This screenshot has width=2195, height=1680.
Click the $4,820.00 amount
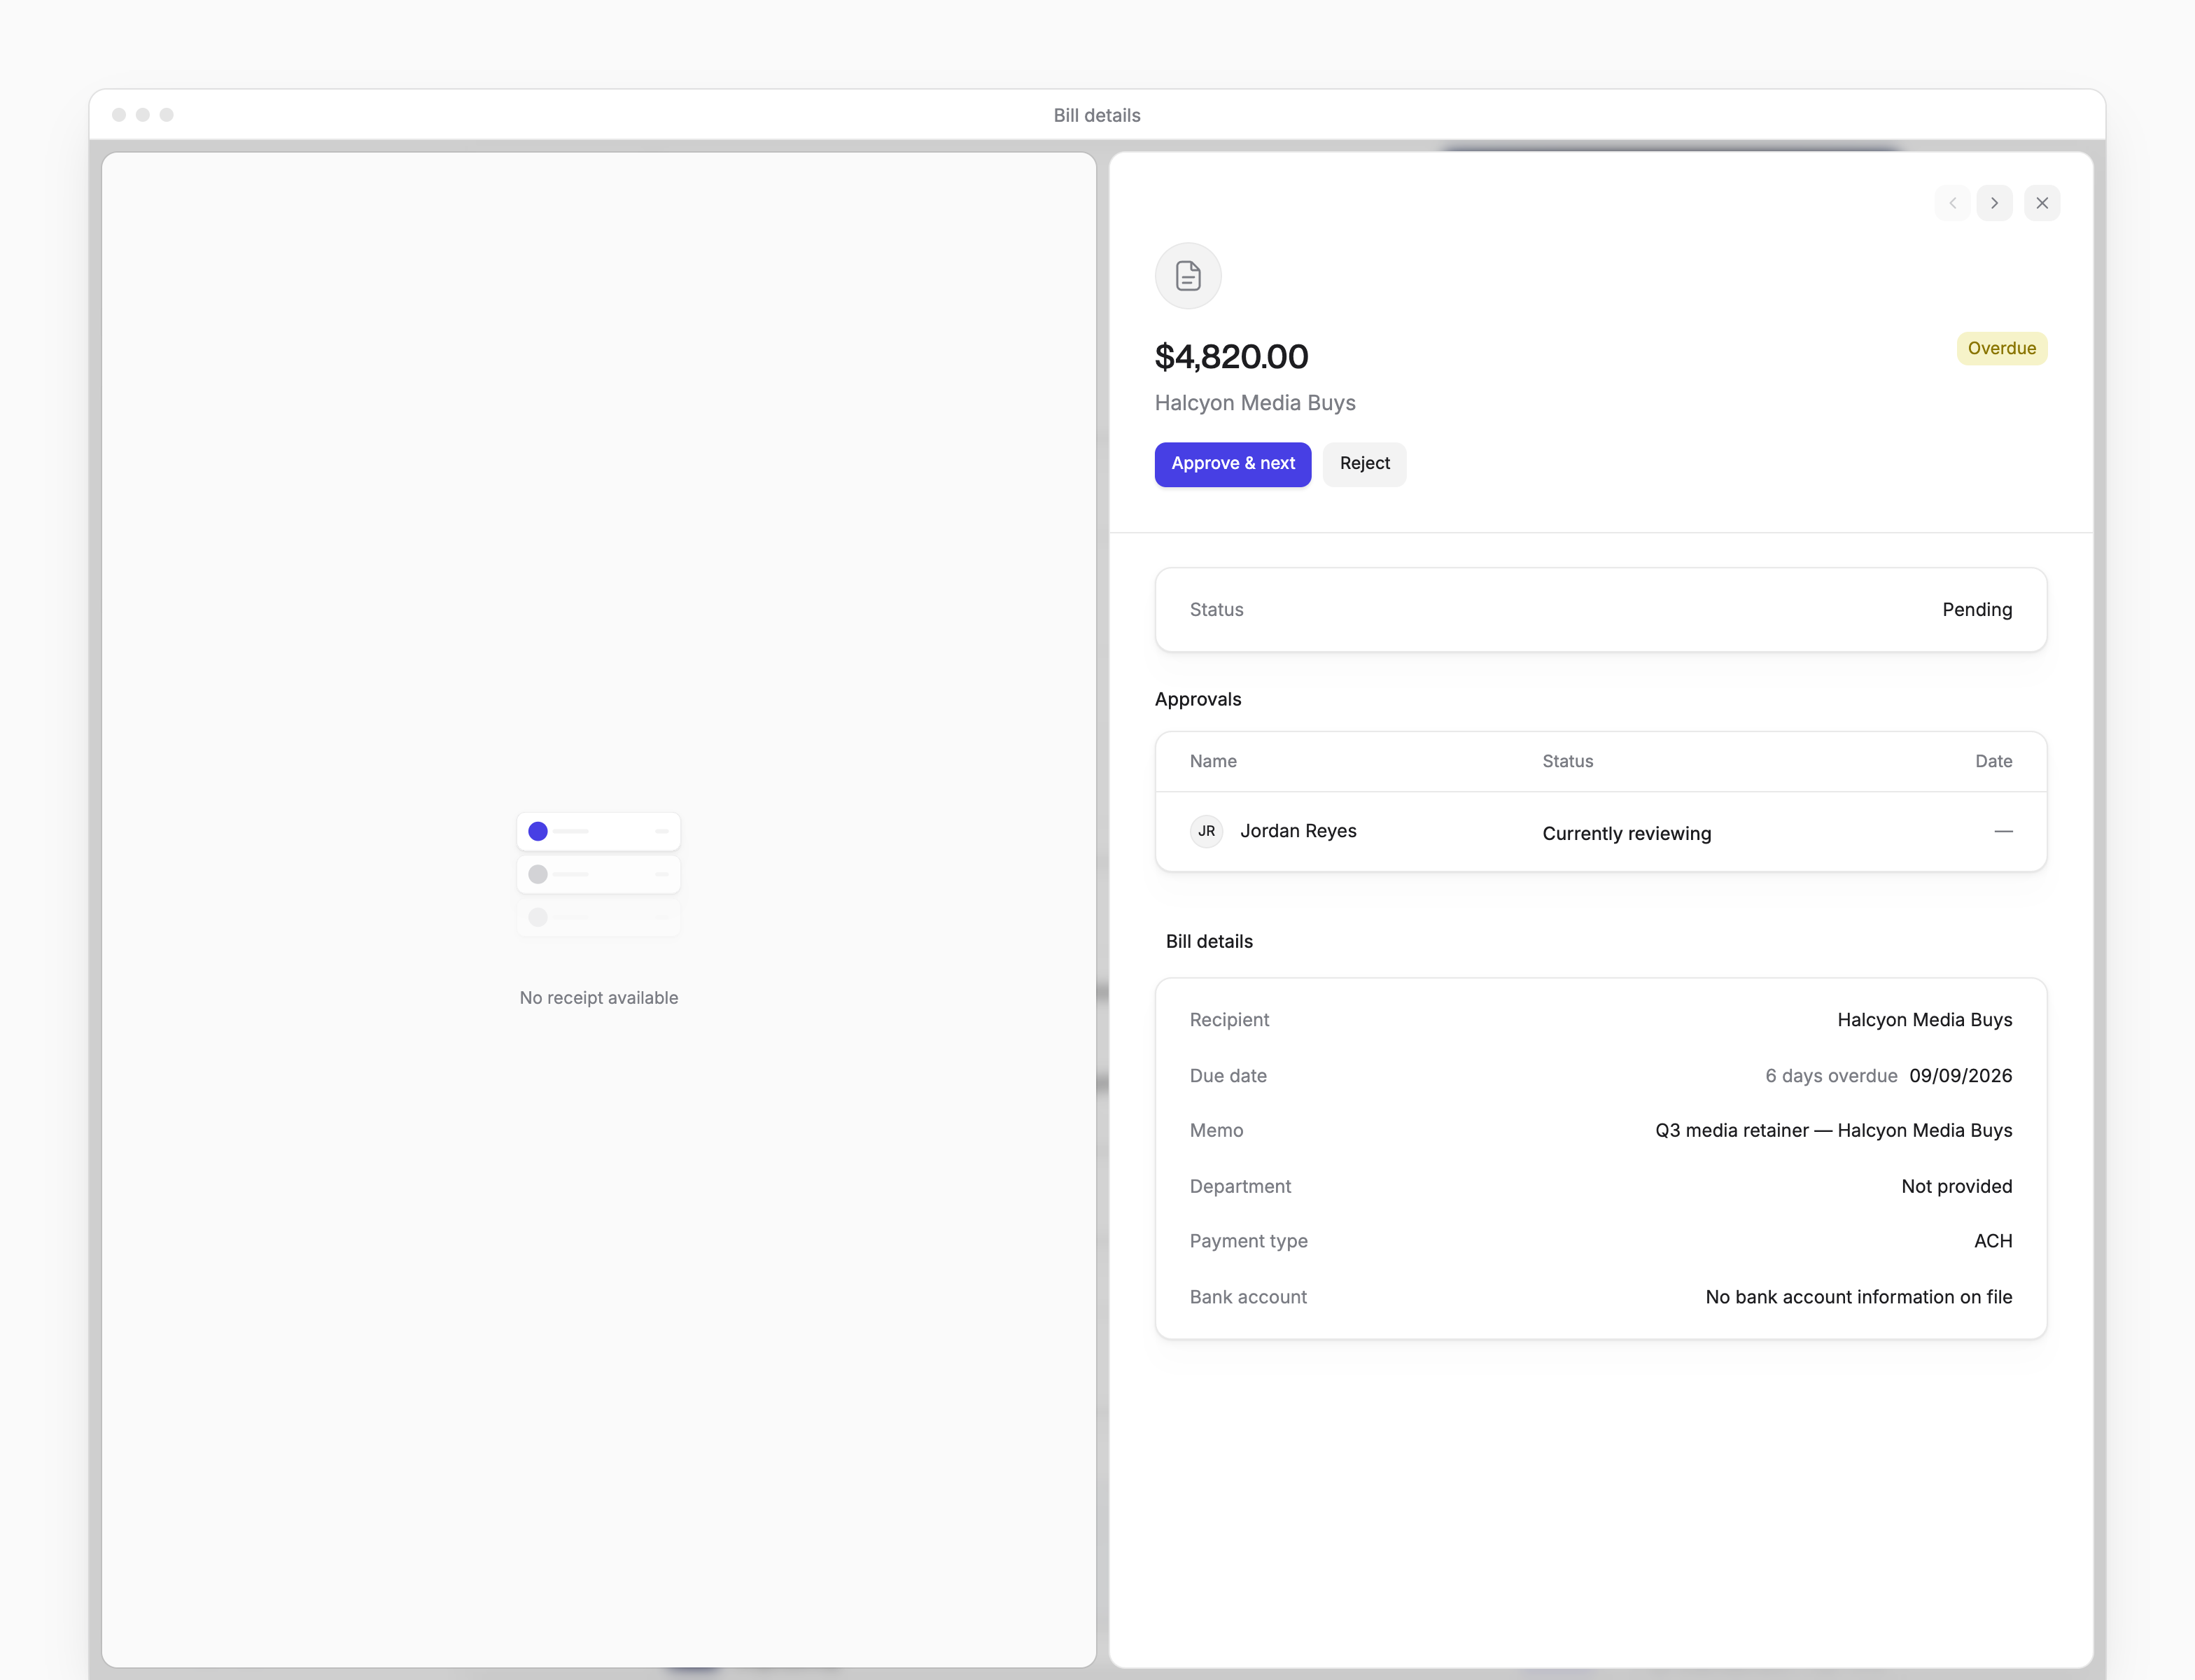coord(1231,357)
